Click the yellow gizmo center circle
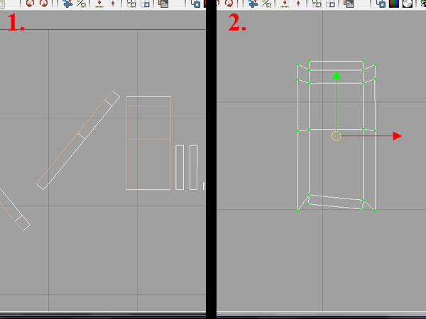 337,136
